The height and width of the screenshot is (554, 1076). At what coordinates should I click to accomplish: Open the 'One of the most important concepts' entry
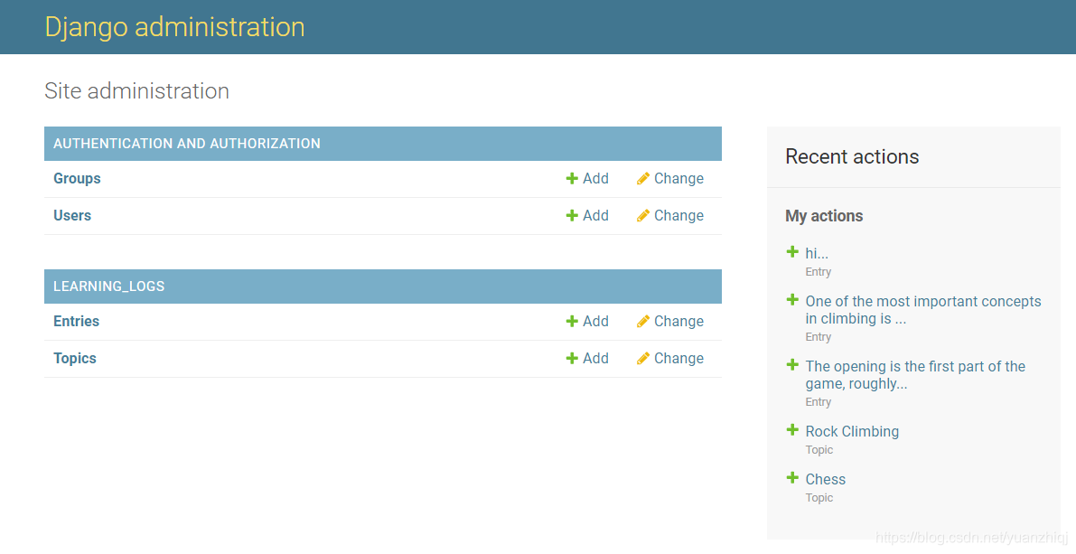click(x=923, y=310)
